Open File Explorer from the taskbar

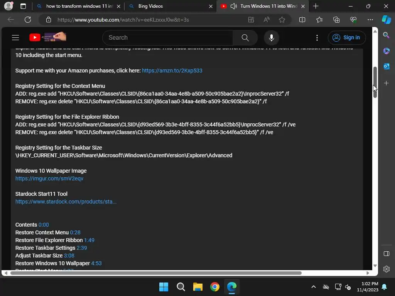click(x=198, y=287)
